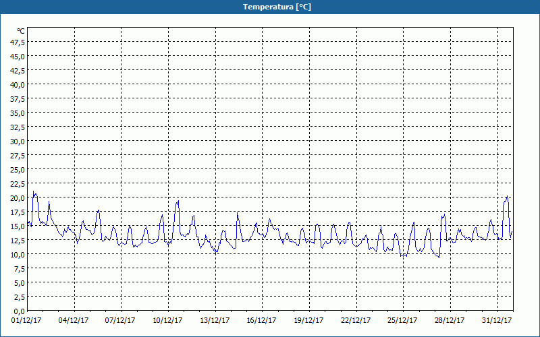Screen dimensions: 540x337
Task: Click the 22/12/17 date label
Action: click(356, 320)
